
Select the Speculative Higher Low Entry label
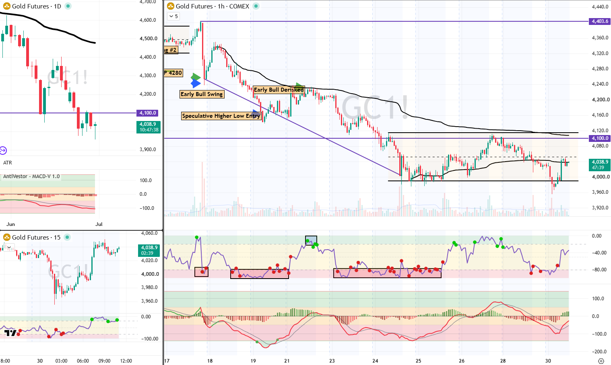(221, 116)
